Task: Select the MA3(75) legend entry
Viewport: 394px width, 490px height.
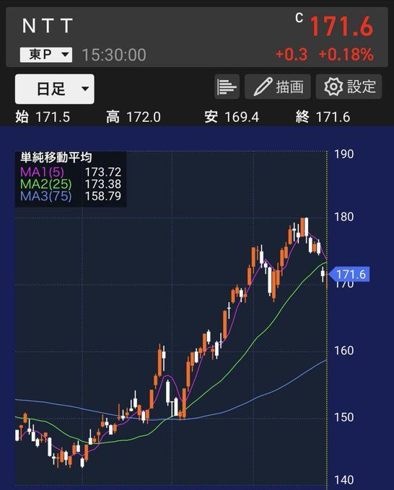Action: tap(45, 196)
